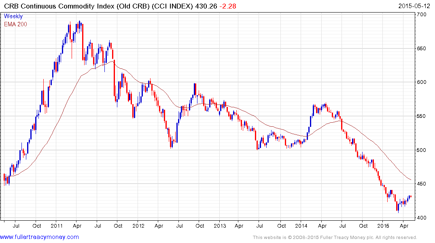Click the chart title 'CRB Continuous Commodity Index'
Screen dimensions: 435x243
pos(59,6)
